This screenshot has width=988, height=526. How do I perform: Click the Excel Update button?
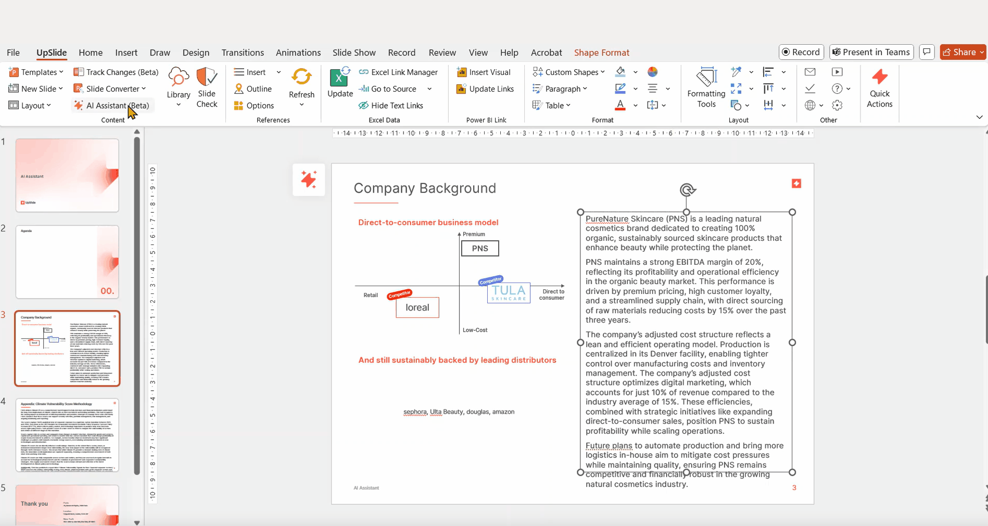pyautogui.click(x=340, y=82)
